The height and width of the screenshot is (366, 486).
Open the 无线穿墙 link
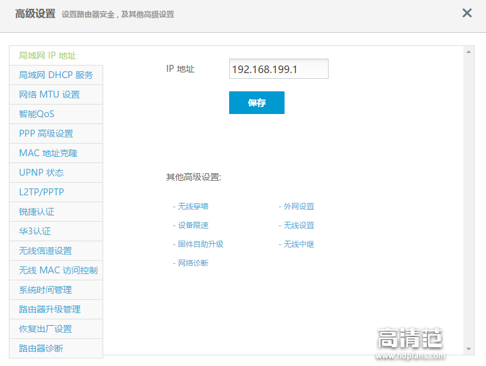(x=193, y=207)
